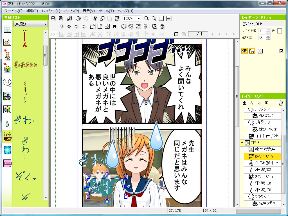
Task: Select the background materials category
Action: (x=7, y=96)
